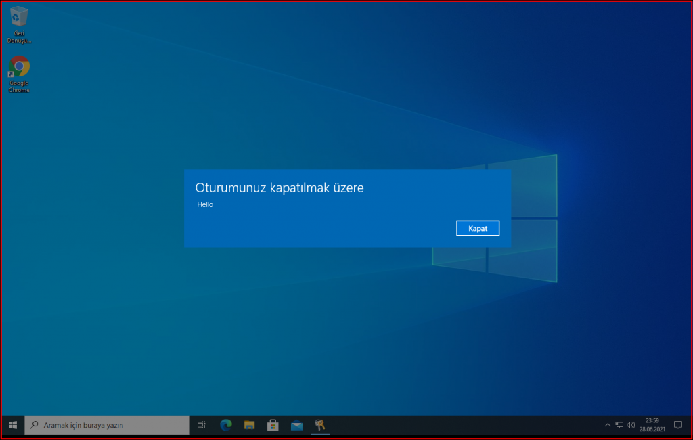Open Microsoft Store from the taskbar

(273, 425)
